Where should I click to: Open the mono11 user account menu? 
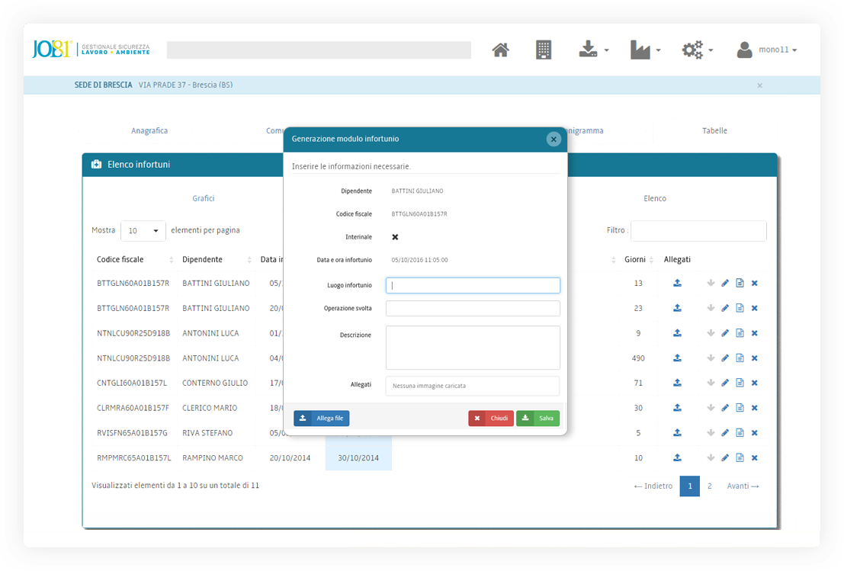click(x=771, y=49)
